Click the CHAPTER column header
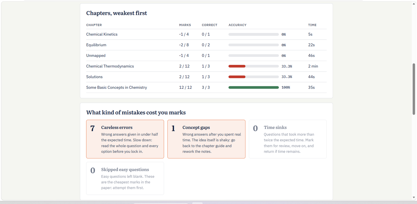 tap(94, 25)
